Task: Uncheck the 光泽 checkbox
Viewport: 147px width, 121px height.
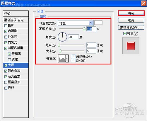Action: [x=6, y=65]
